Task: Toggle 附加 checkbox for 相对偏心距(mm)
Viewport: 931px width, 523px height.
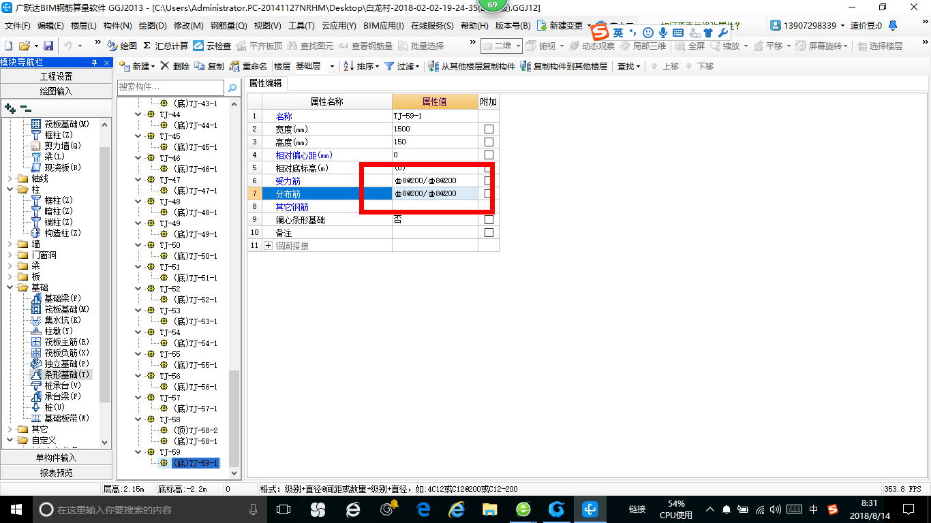Action: click(489, 155)
